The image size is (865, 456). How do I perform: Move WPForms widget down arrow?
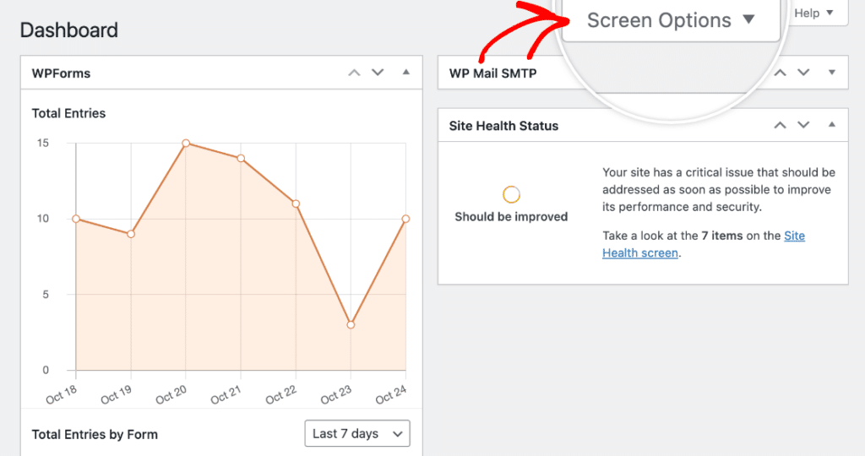point(378,73)
